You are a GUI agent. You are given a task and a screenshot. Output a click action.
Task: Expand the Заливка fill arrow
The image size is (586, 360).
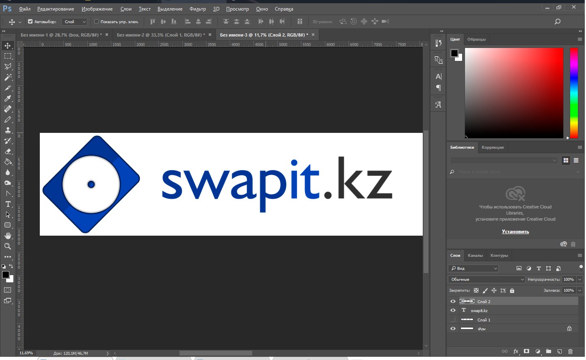click(x=580, y=291)
